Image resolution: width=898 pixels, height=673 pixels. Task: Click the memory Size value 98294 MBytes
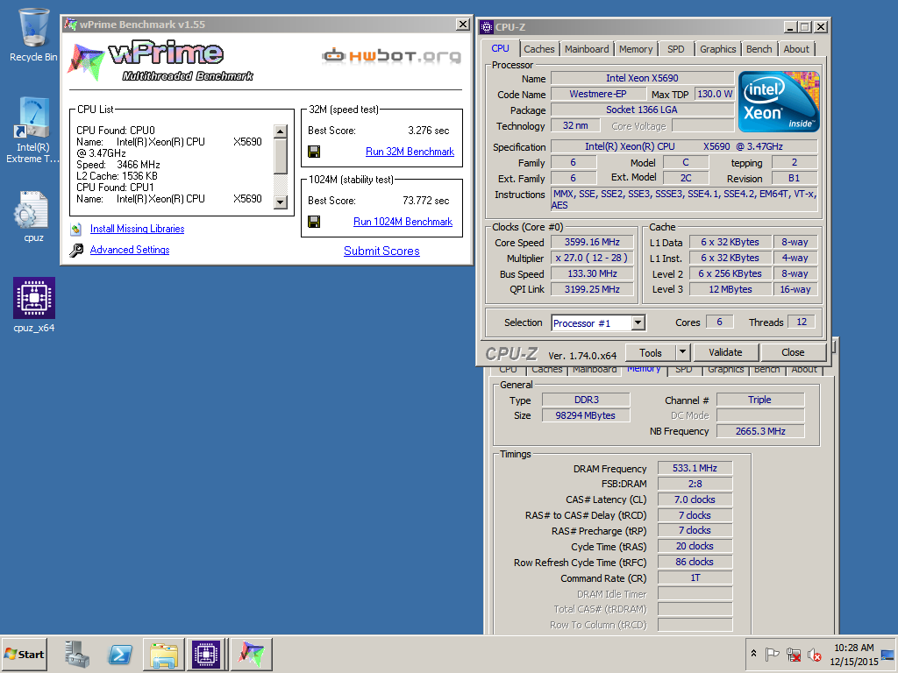click(x=585, y=415)
